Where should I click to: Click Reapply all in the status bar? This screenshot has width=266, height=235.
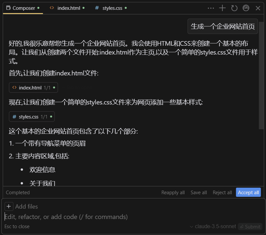coord(173,192)
